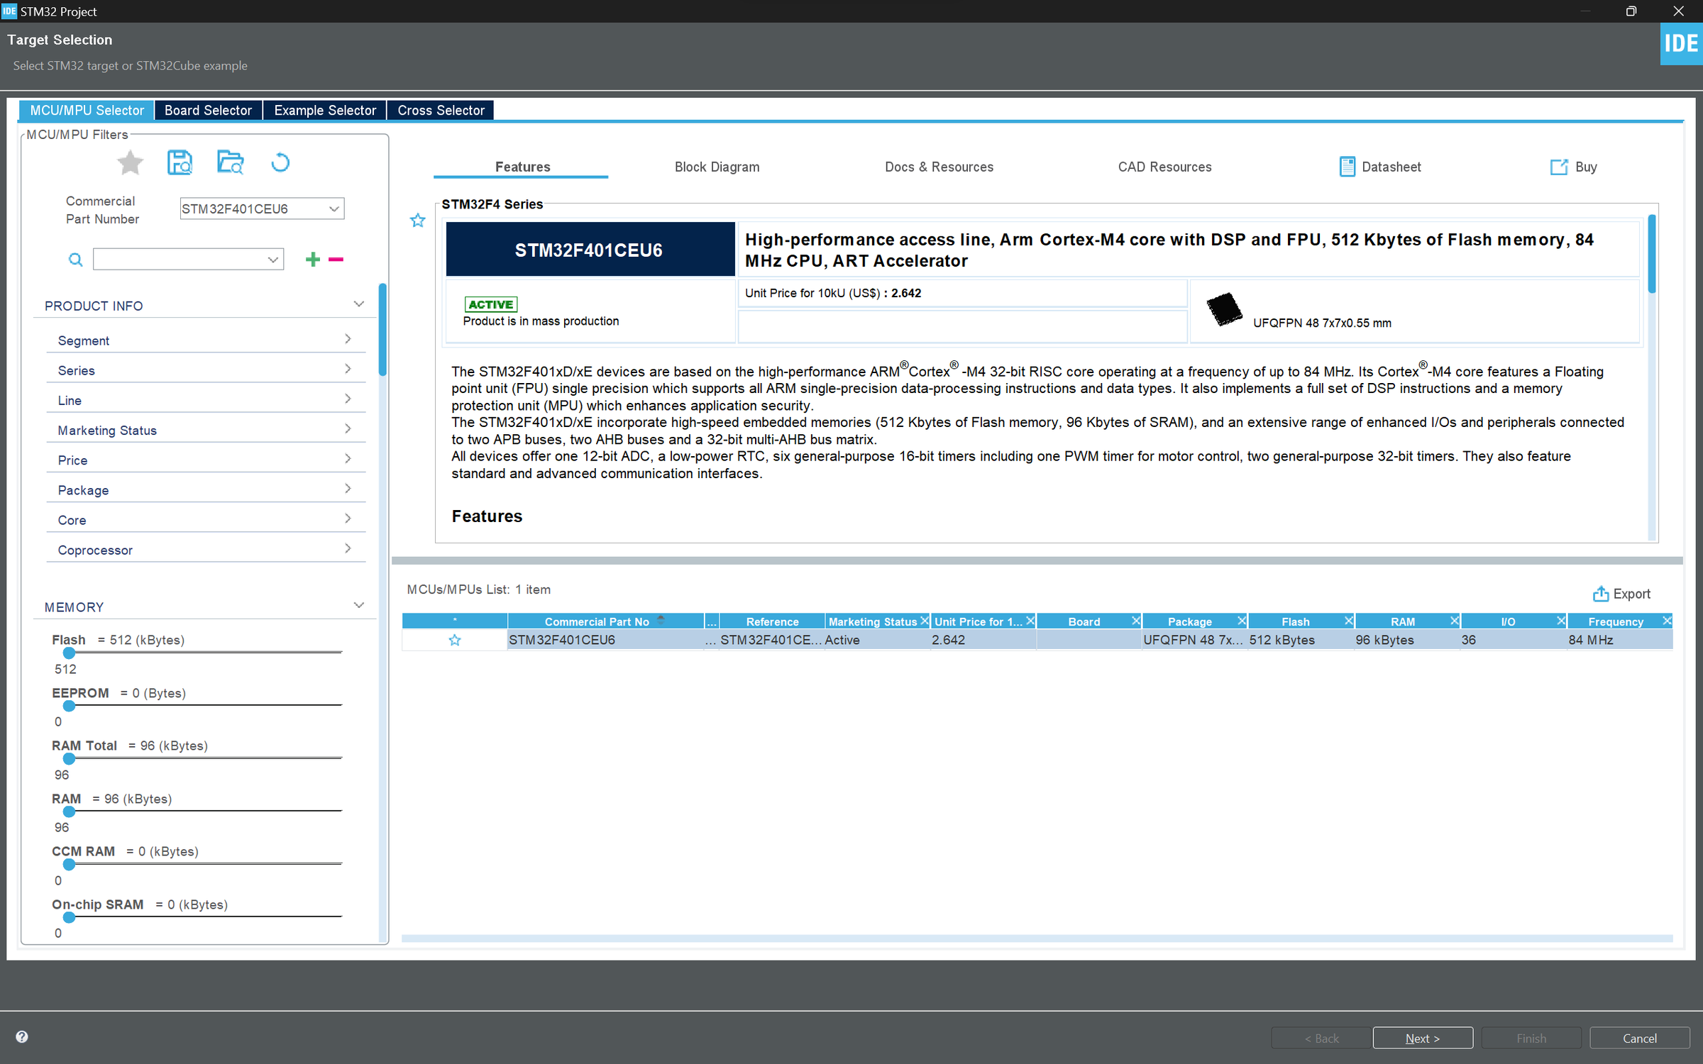Click the reset filters refresh icon
1703x1064 pixels.
[x=280, y=163]
